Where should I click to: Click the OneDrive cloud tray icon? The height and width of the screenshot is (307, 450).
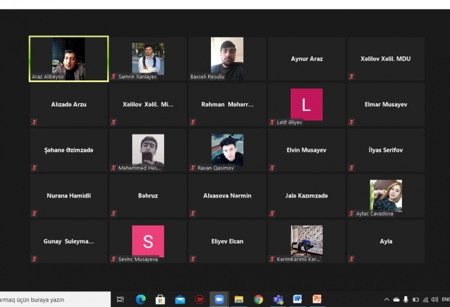click(x=396, y=300)
